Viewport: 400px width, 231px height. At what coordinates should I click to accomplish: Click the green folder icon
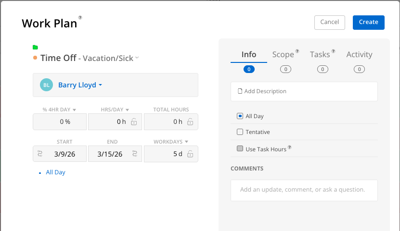click(x=35, y=47)
